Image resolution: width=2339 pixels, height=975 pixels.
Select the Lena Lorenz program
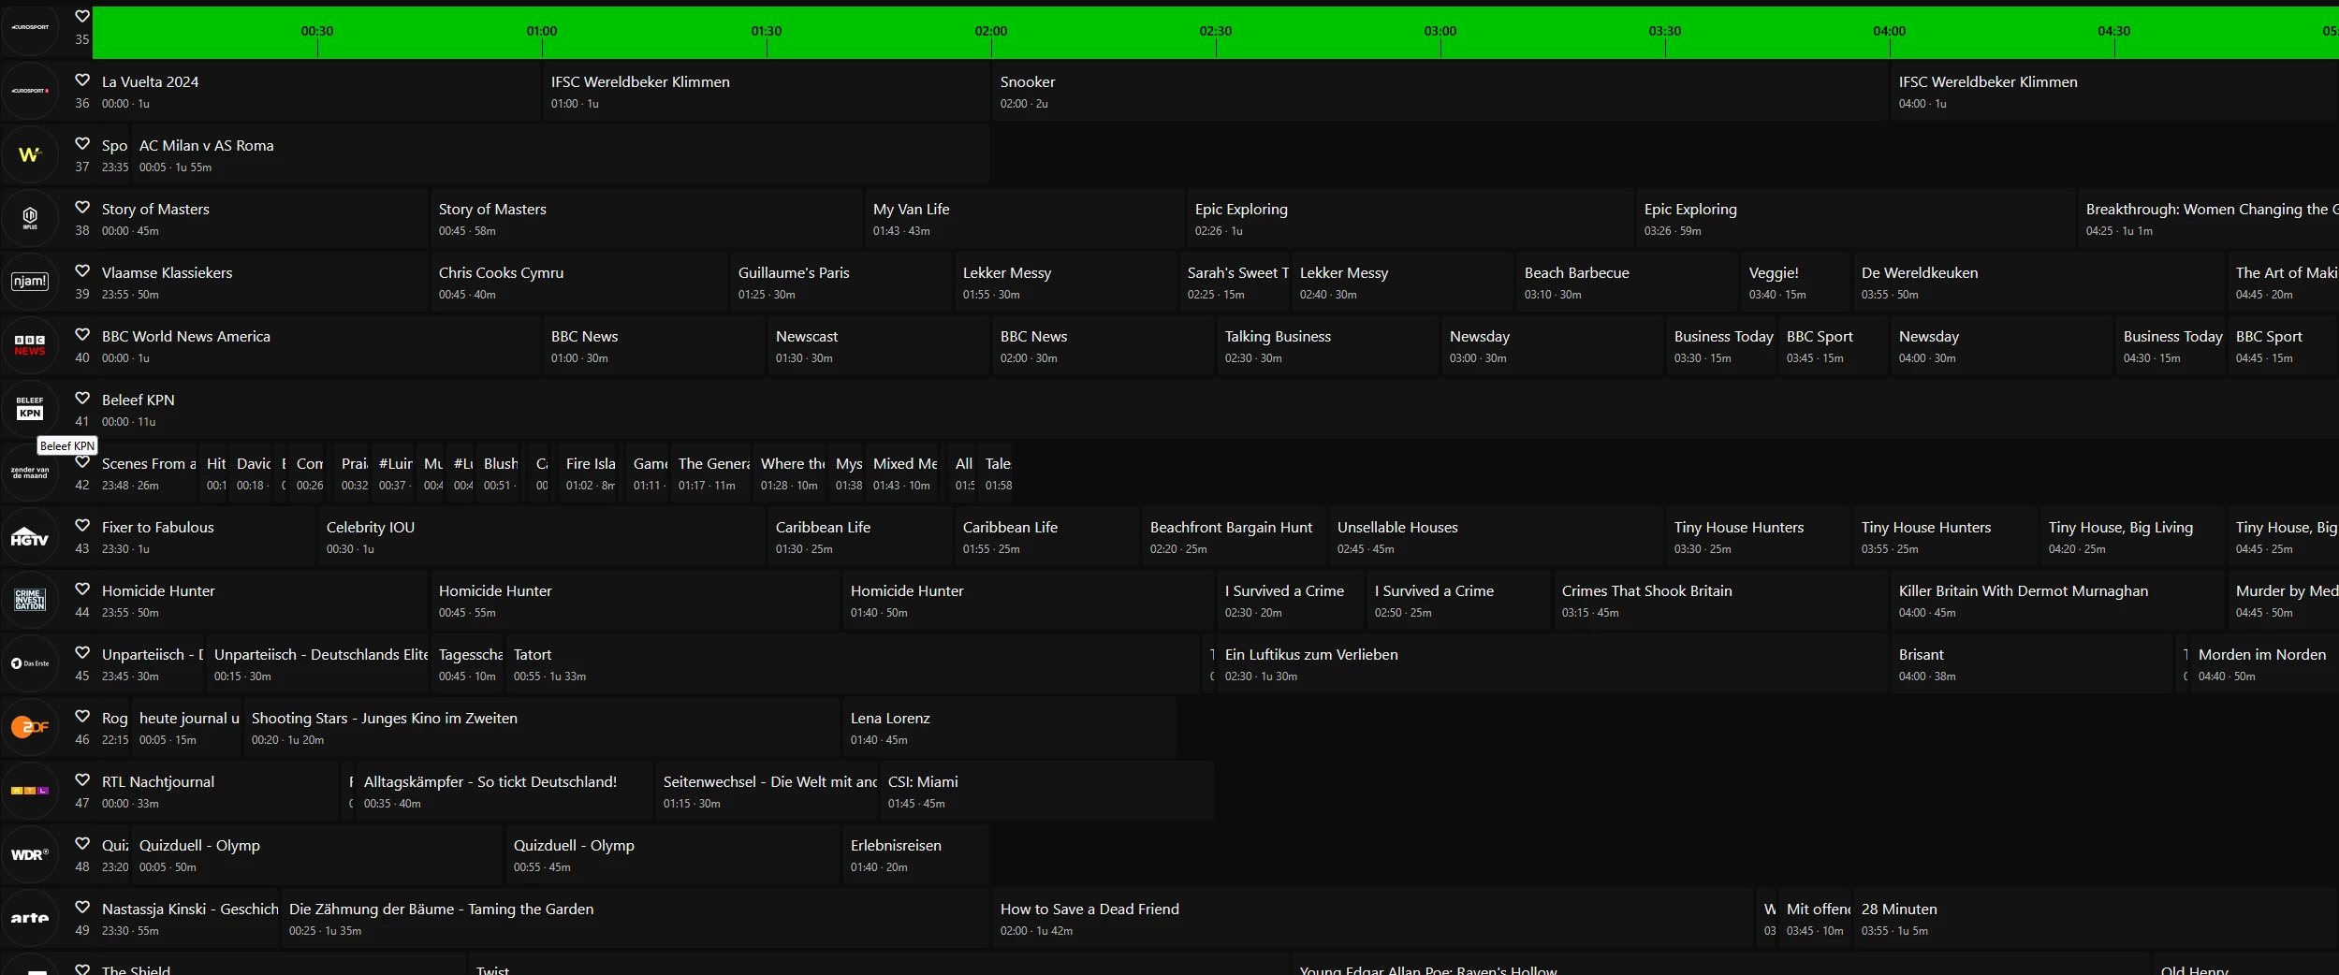(1010, 728)
